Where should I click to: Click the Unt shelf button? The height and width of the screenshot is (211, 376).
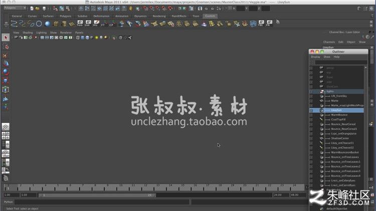pyautogui.click(x=88, y=23)
